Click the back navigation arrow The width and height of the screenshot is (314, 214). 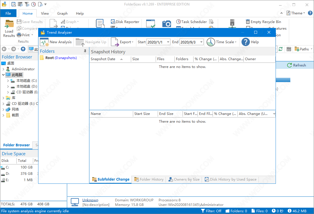(4, 49)
